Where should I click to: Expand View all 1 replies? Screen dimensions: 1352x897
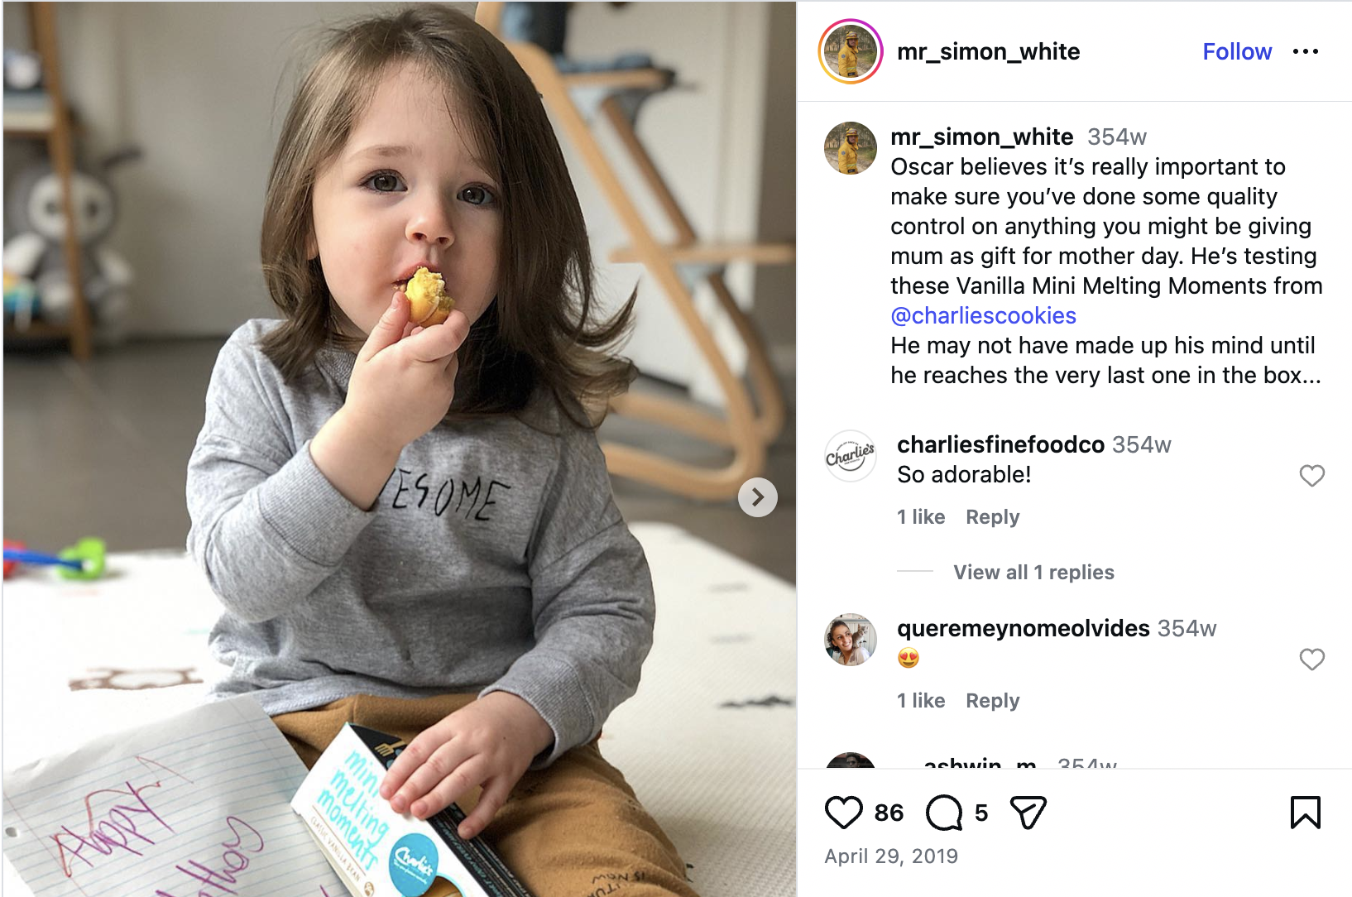point(1033,572)
